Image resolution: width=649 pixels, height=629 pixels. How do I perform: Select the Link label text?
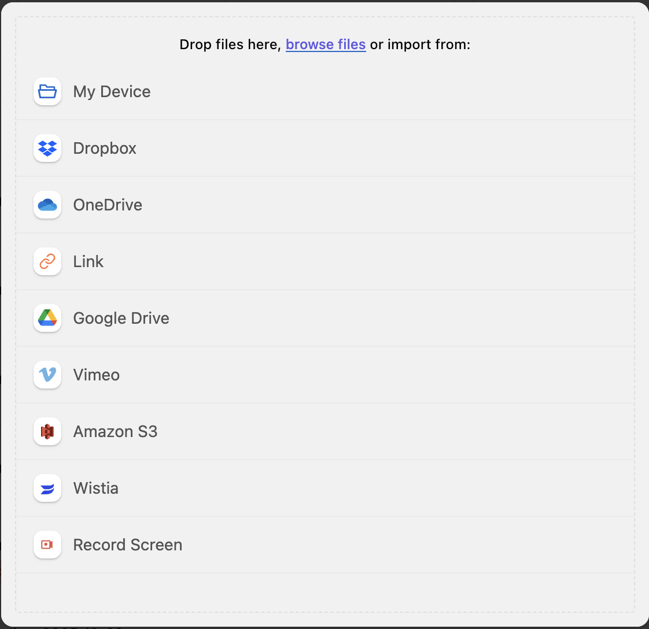pyautogui.click(x=88, y=261)
